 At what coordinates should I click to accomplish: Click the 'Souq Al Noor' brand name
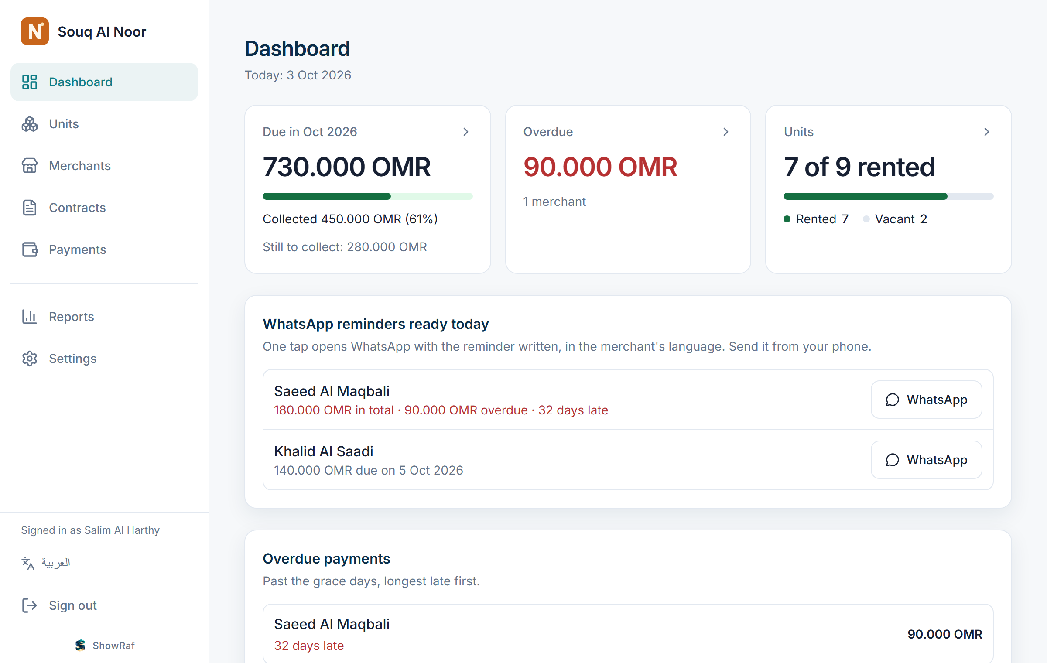point(102,31)
